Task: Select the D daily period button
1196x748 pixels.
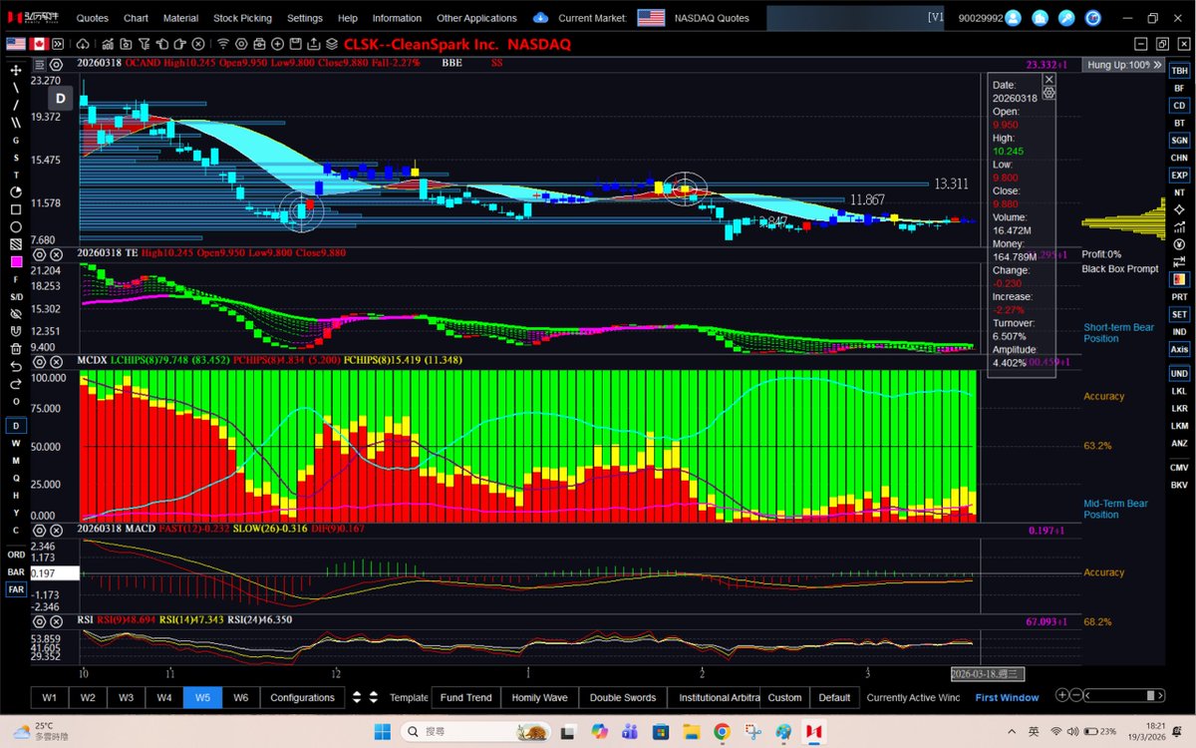Action: (16, 426)
